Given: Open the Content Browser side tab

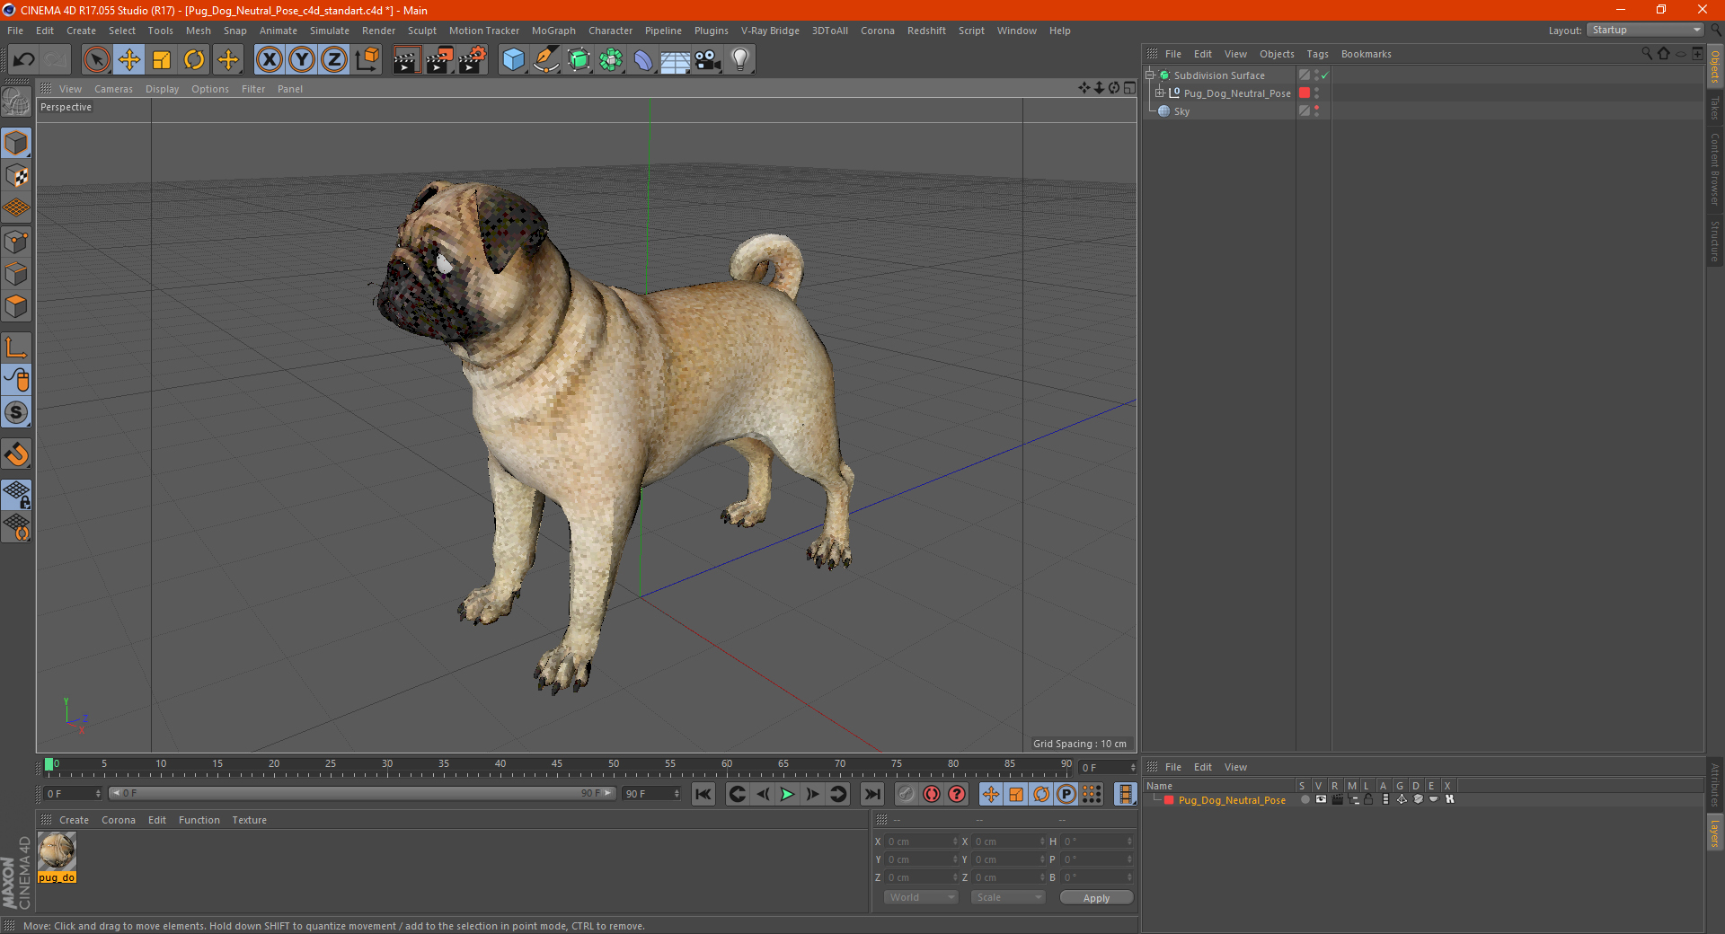Looking at the screenshot, I should [1715, 169].
